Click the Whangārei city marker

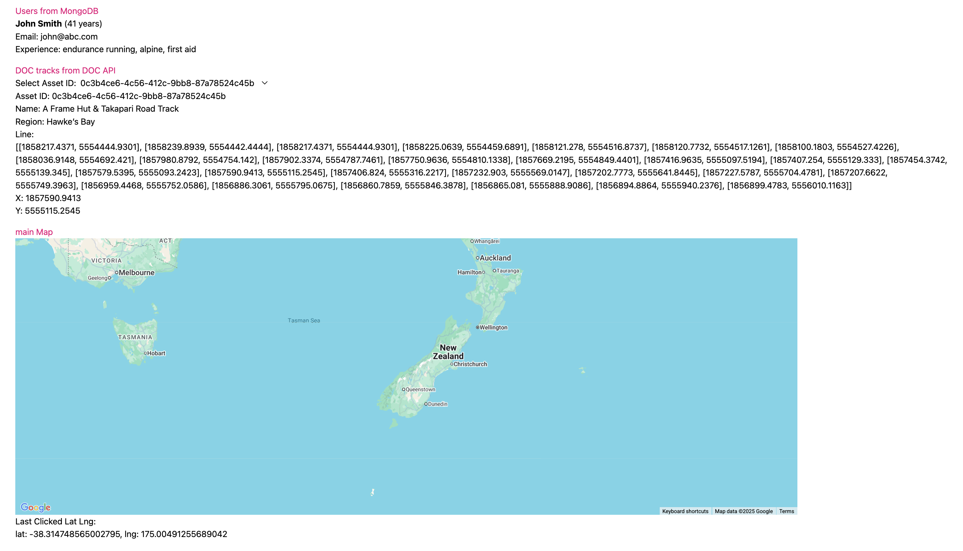pos(472,241)
